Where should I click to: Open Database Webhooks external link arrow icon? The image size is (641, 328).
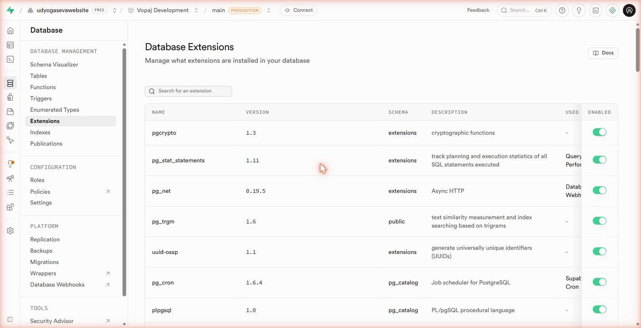click(x=108, y=285)
